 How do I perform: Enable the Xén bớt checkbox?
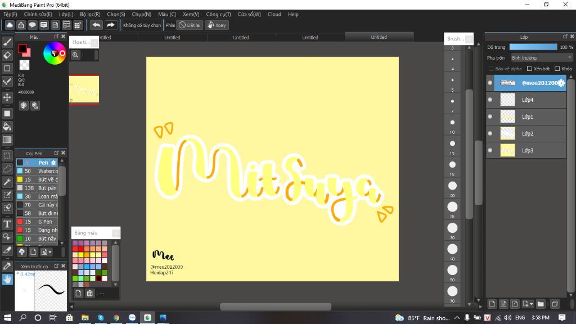(529, 69)
